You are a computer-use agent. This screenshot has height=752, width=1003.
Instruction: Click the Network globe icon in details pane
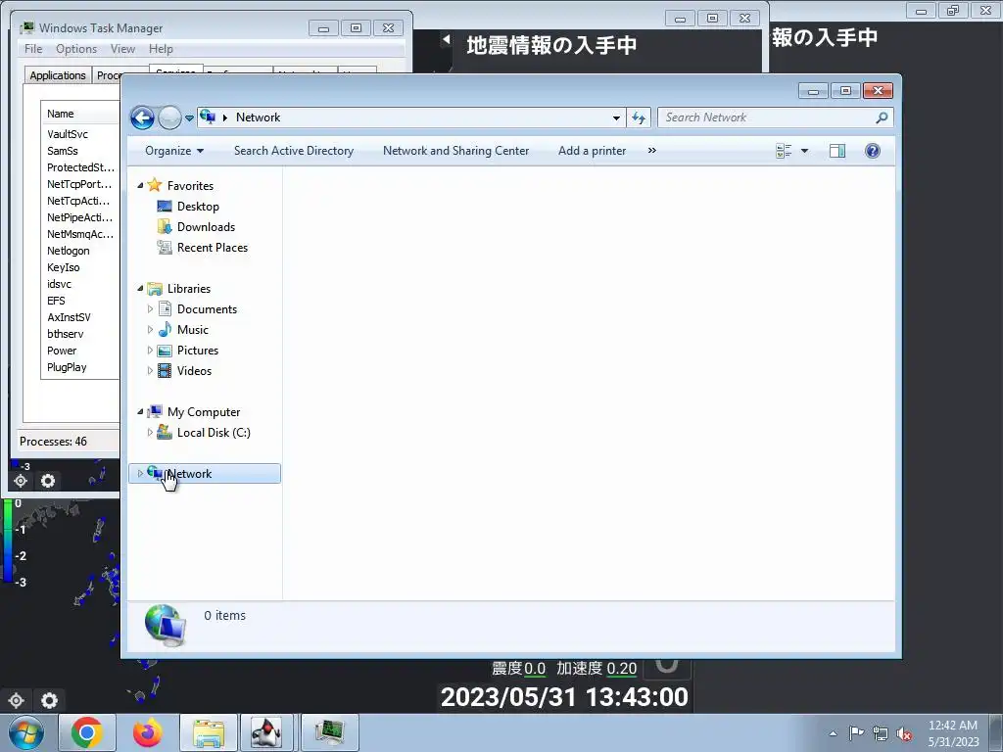(x=165, y=626)
